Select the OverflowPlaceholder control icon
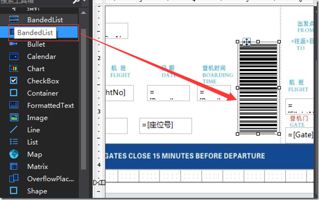 14,178
